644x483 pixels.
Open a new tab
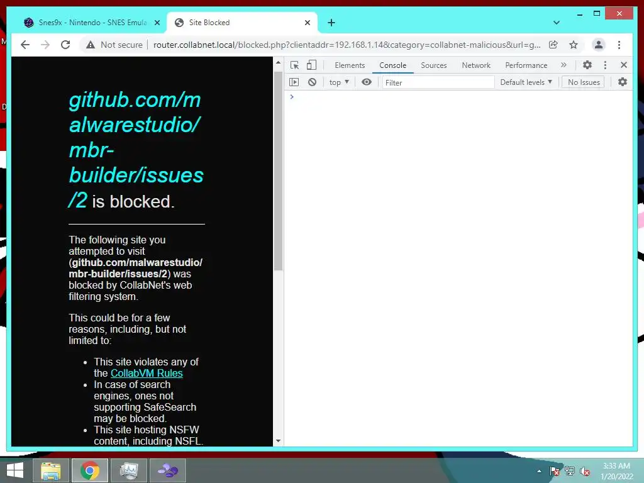(331, 23)
